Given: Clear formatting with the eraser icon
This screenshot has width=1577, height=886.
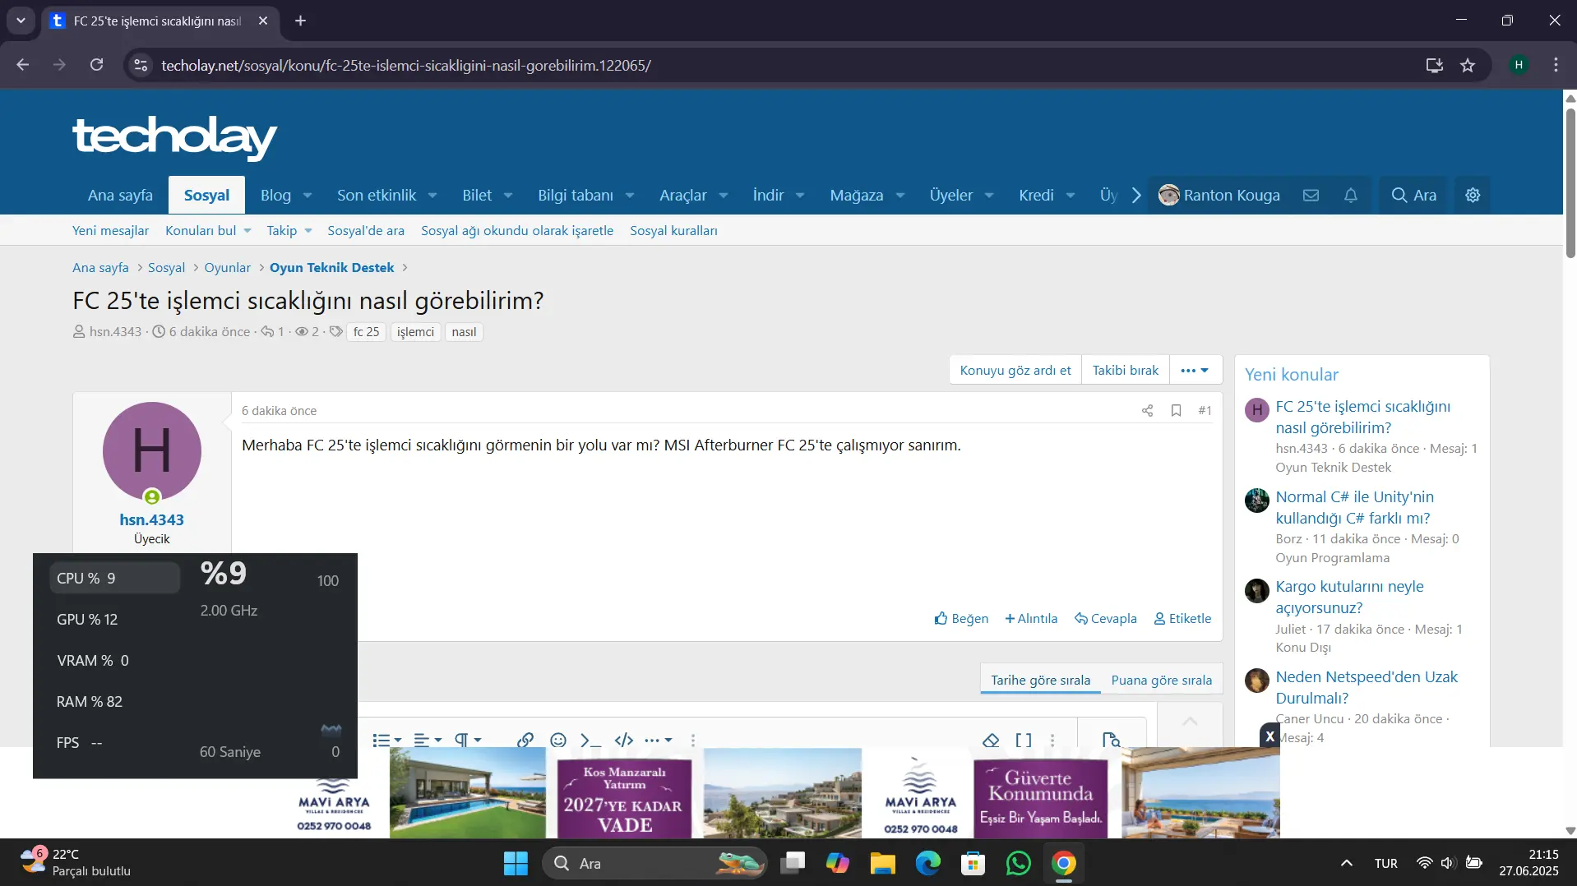Looking at the screenshot, I should tap(991, 740).
